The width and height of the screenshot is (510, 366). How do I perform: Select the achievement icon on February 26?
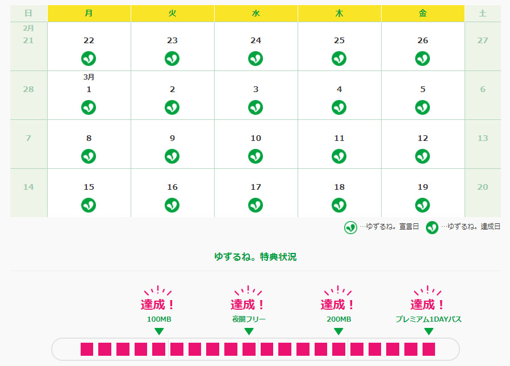coord(423,59)
